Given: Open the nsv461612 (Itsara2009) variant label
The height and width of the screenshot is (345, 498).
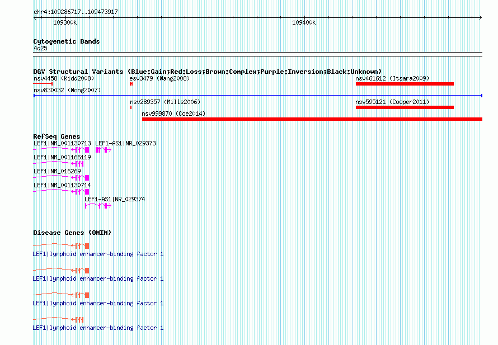Looking at the screenshot, I should 392,78.
